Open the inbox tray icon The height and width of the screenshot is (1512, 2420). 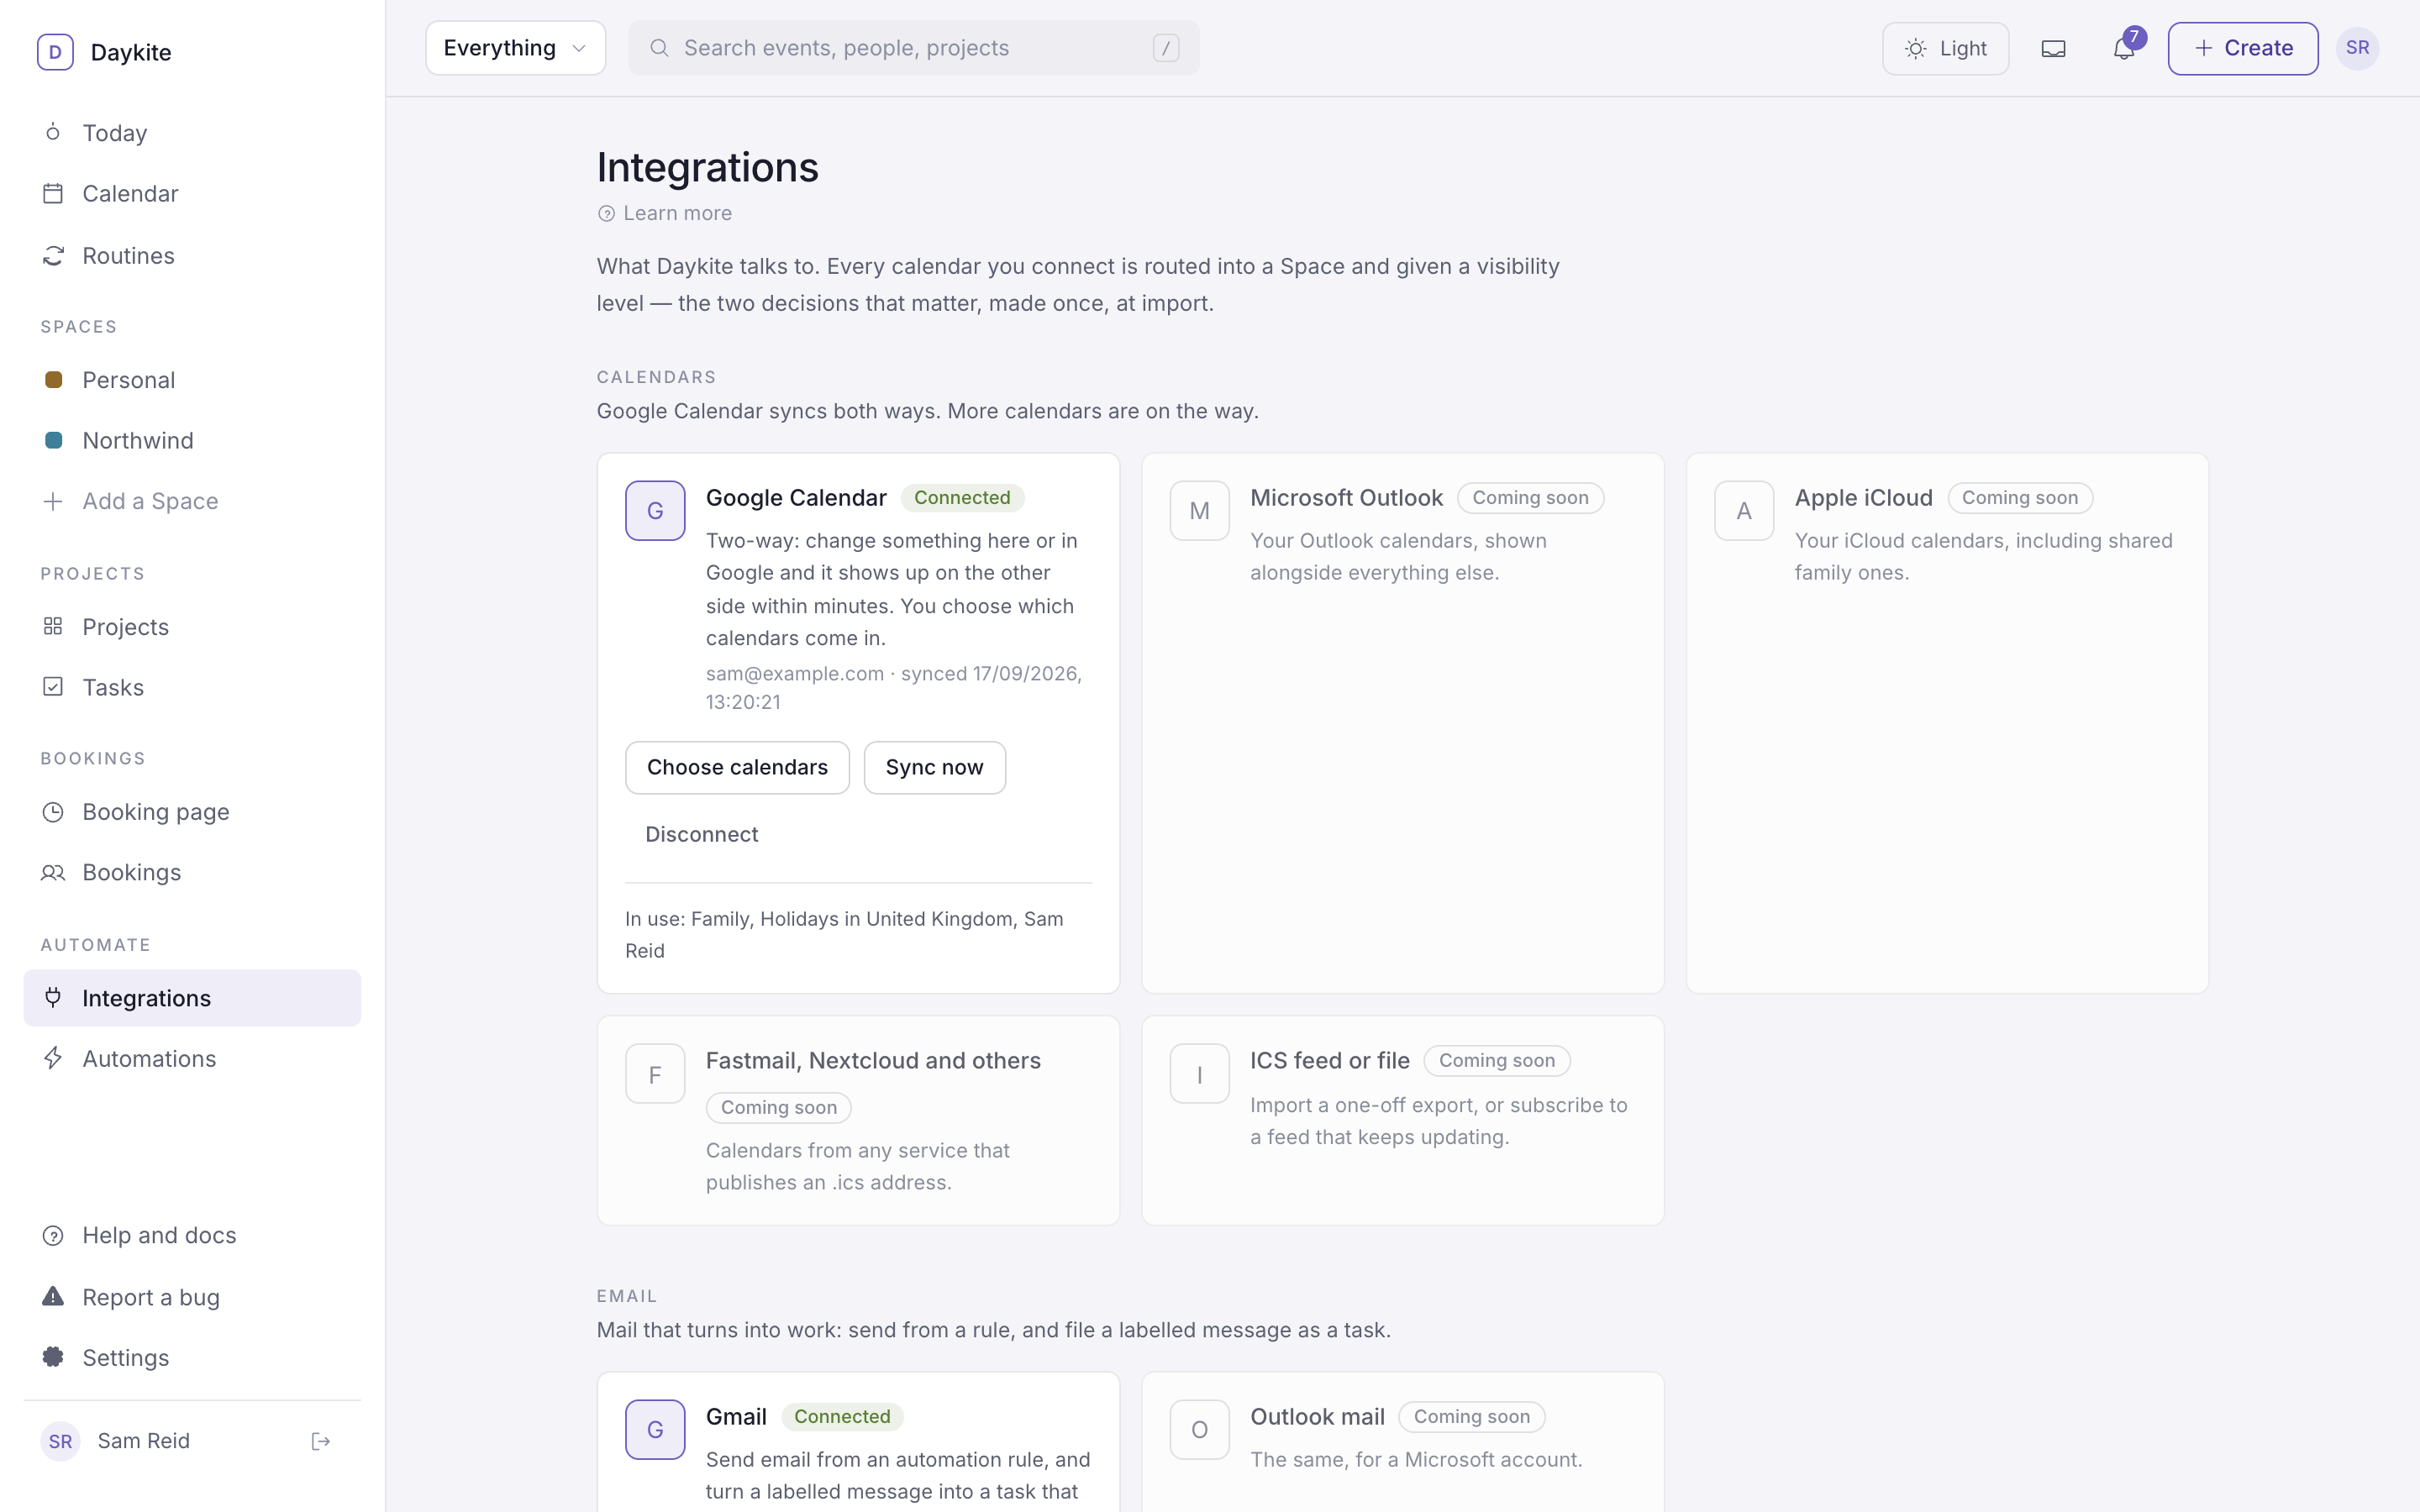pyautogui.click(x=2053, y=48)
